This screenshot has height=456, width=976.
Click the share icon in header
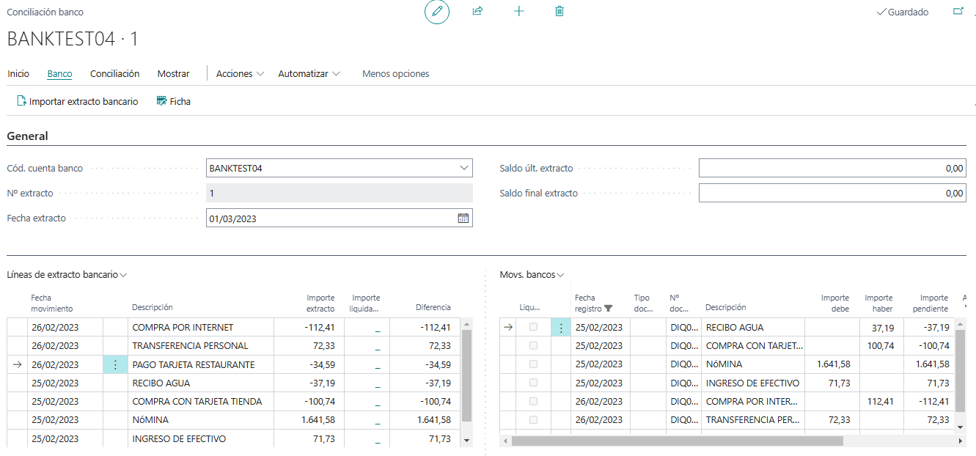pos(478,12)
